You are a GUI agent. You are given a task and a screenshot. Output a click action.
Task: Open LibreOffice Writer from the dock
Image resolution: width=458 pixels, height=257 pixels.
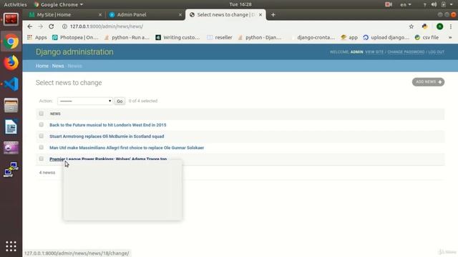click(x=11, y=127)
